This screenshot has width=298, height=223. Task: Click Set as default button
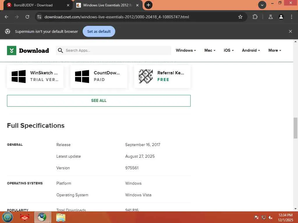tap(99, 31)
